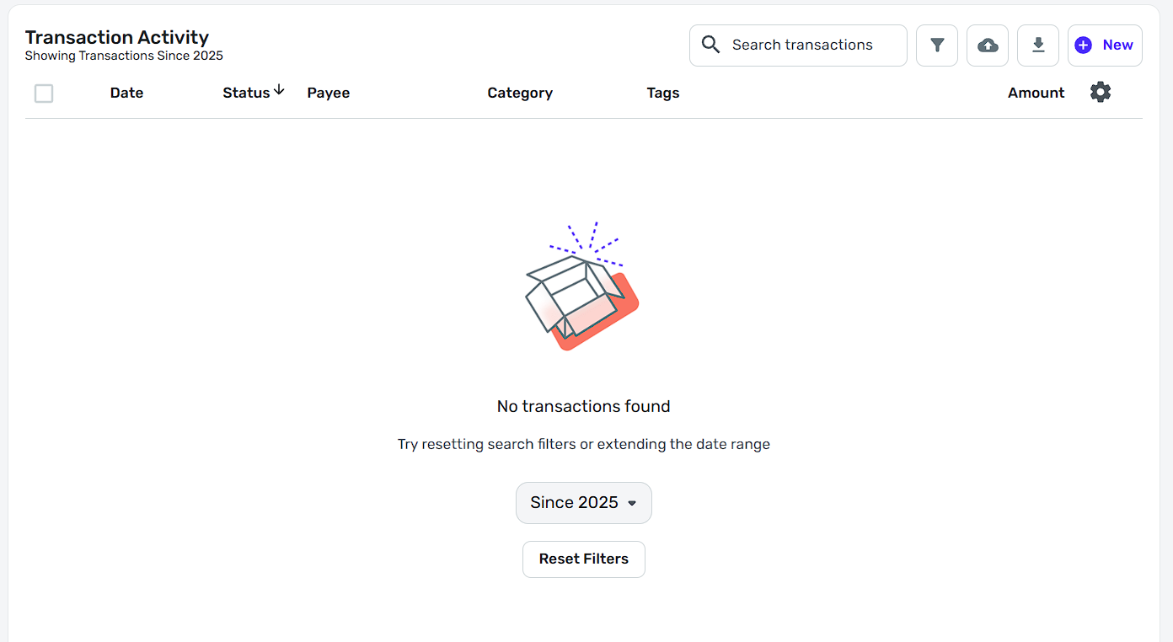Click the Tags column header

tap(663, 93)
